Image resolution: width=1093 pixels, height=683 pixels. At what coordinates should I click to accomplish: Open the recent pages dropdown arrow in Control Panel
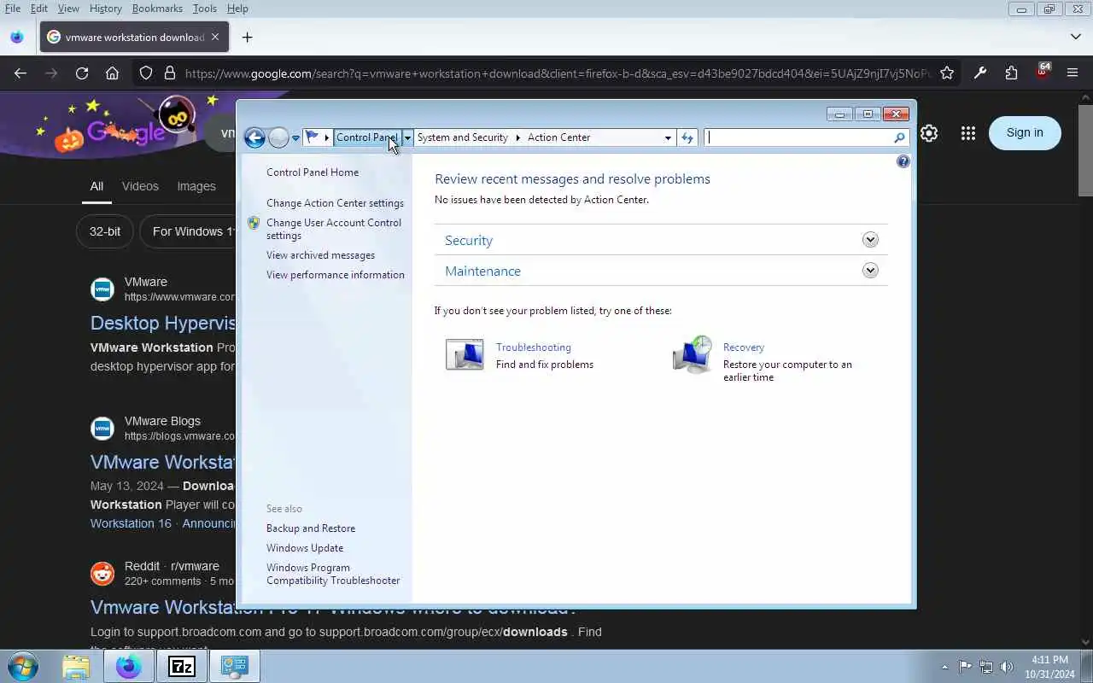point(295,137)
